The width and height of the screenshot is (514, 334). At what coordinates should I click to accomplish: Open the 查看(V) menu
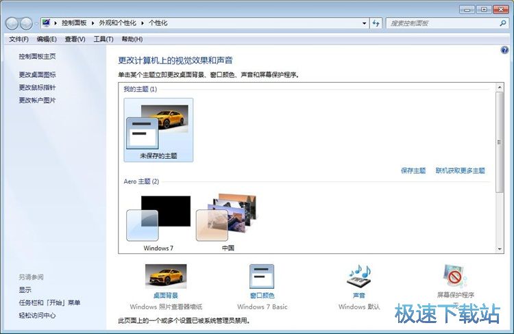[75, 39]
